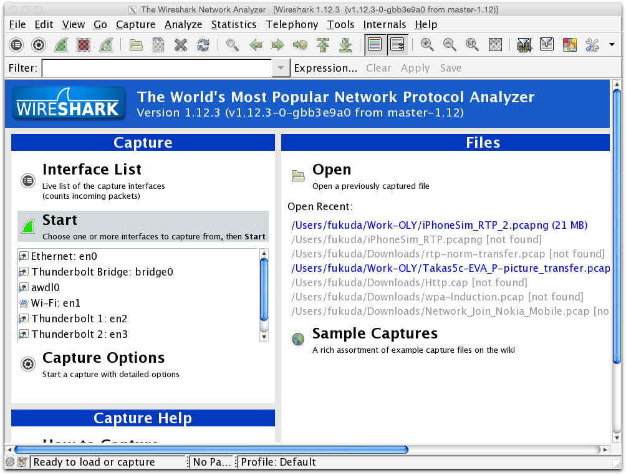
Task: Select Ethernet: en0 interface
Action: [64, 256]
